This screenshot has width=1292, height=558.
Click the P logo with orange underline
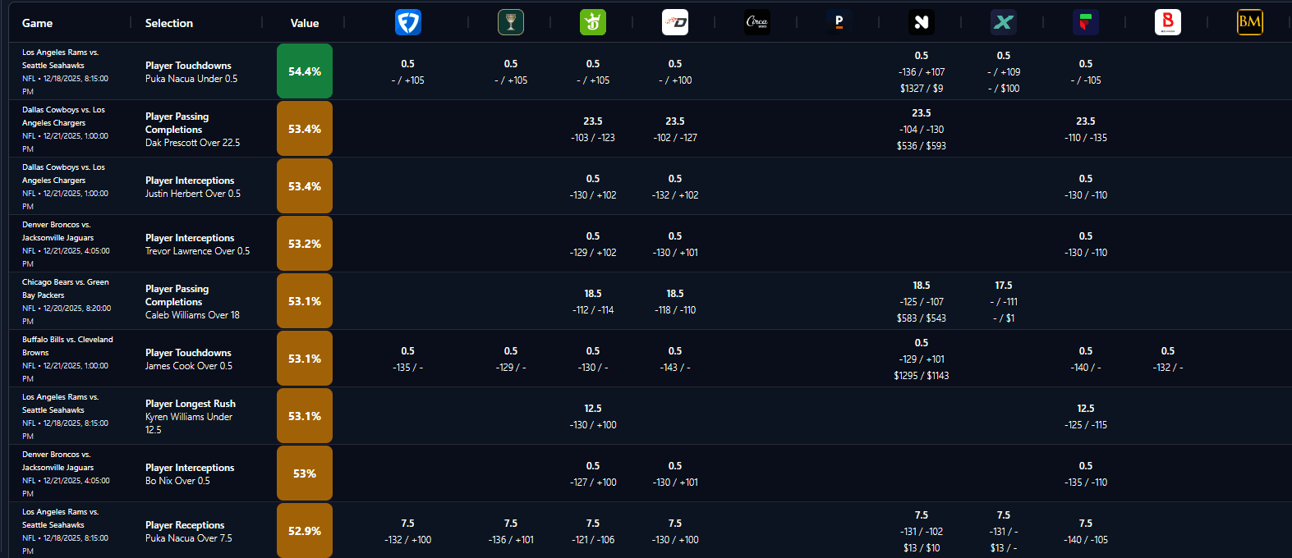pyautogui.click(x=839, y=22)
